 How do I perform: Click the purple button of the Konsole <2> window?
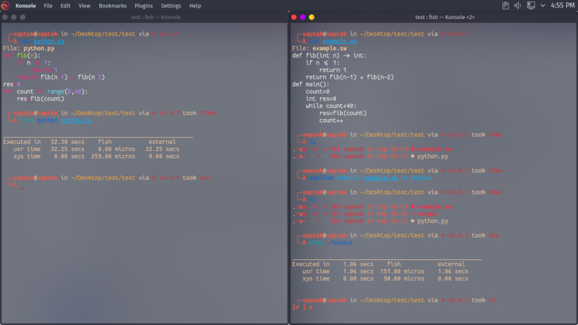click(x=303, y=17)
